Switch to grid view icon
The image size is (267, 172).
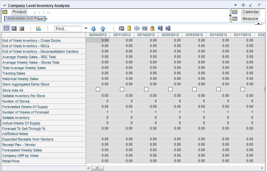click(6, 29)
